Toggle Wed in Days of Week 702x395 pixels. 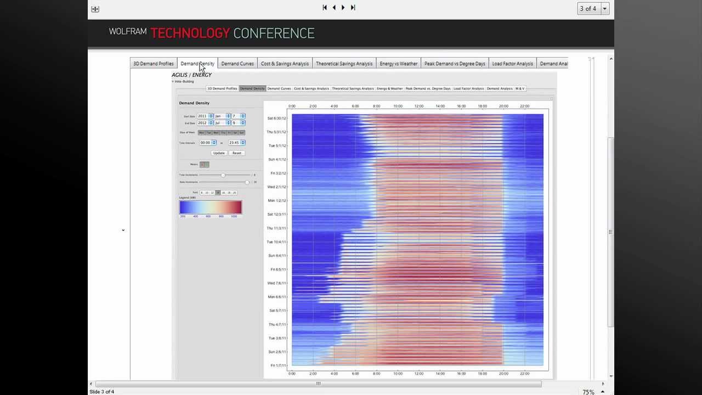pyautogui.click(x=216, y=132)
